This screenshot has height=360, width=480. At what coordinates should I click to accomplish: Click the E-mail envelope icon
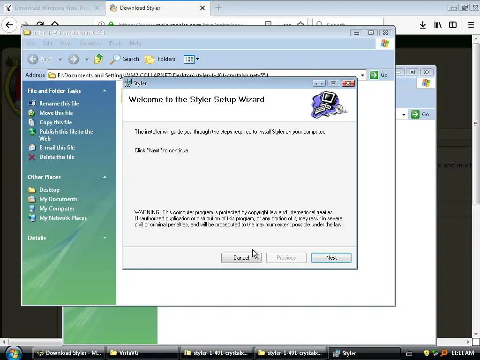coord(32,148)
